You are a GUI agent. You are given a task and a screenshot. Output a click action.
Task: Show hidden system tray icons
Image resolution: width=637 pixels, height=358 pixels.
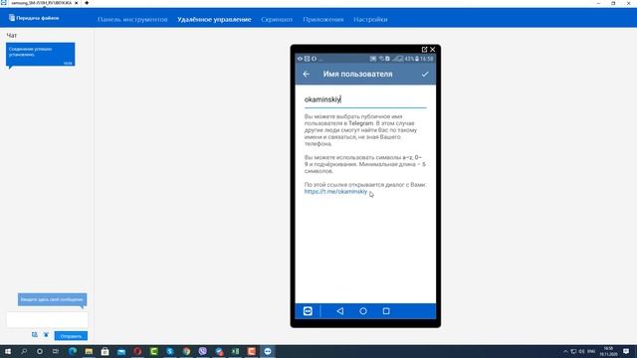coord(565,351)
